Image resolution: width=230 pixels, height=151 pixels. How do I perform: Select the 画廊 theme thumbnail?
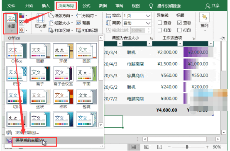click(x=40, y=51)
